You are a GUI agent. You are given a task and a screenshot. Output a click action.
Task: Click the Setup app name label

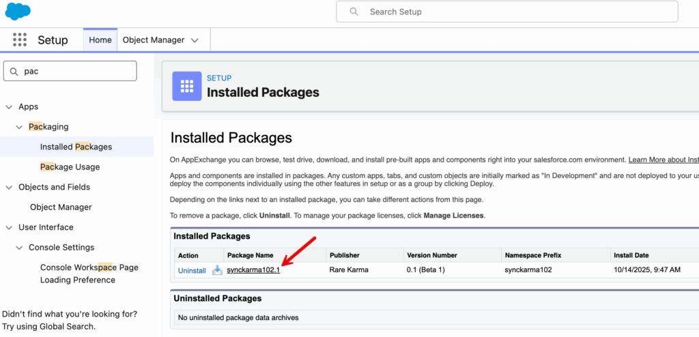tap(53, 40)
